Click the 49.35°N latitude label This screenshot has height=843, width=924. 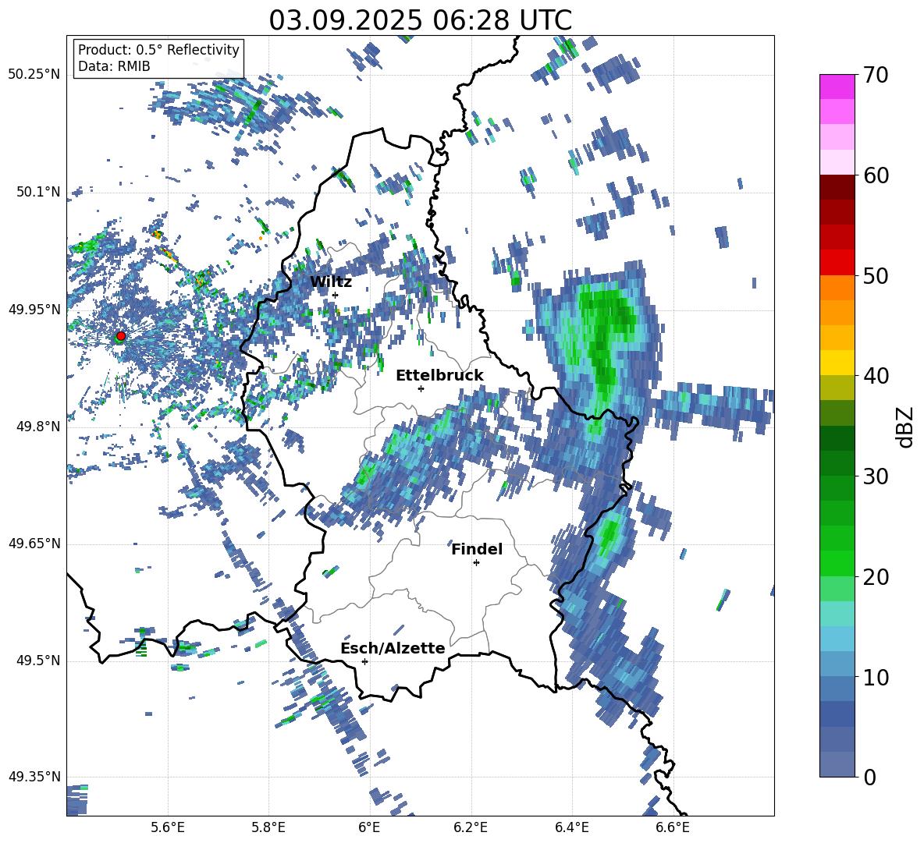34,777
